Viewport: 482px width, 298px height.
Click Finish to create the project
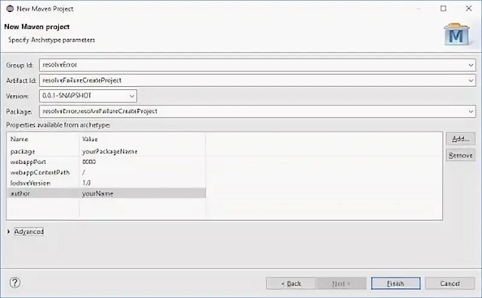tap(396, 284)
